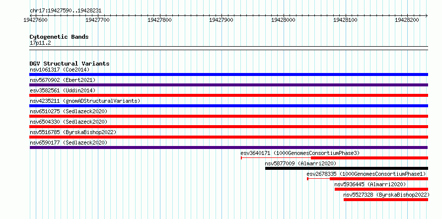442x219 pixels.
Task: Select the red nsv5527328 variant bar
Action: (x=385, y=200)
